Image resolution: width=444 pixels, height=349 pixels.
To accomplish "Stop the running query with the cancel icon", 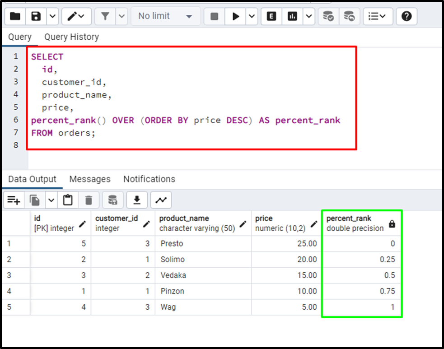I will [x=213, y=16].
